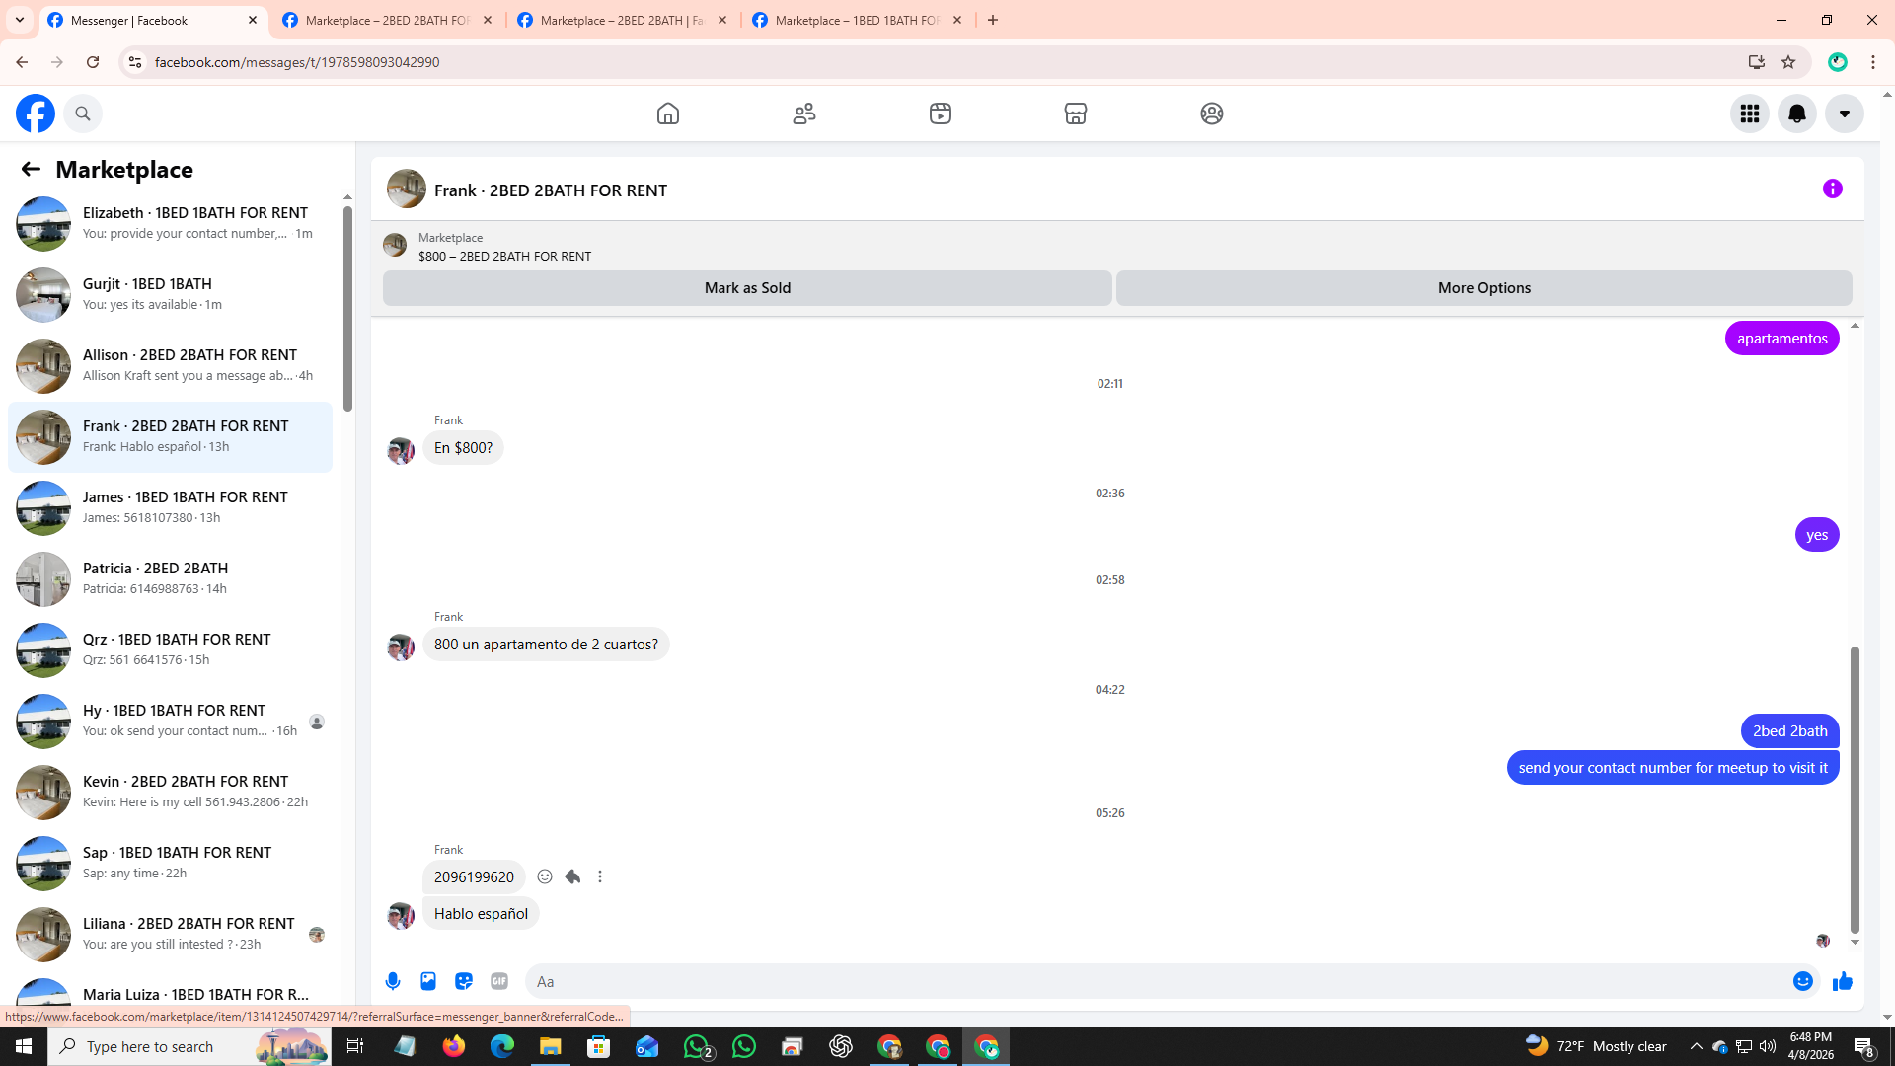Viewport: 1895px width, 1066px height.
Task: Open the emoji picker in the message box
Action: (1802, 981)
